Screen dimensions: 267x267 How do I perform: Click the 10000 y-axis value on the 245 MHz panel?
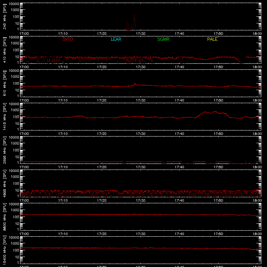tap(14, 4)
